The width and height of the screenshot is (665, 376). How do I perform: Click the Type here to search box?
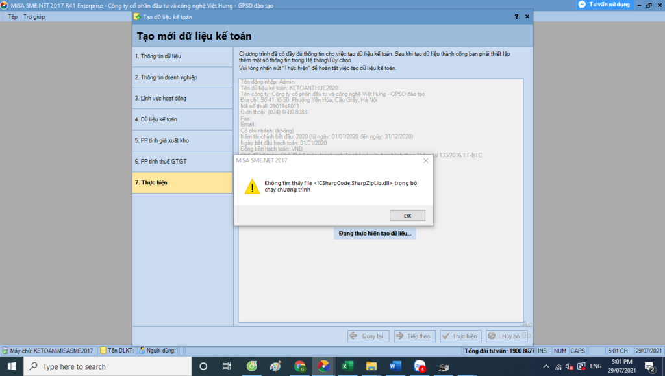pos(108,366)
